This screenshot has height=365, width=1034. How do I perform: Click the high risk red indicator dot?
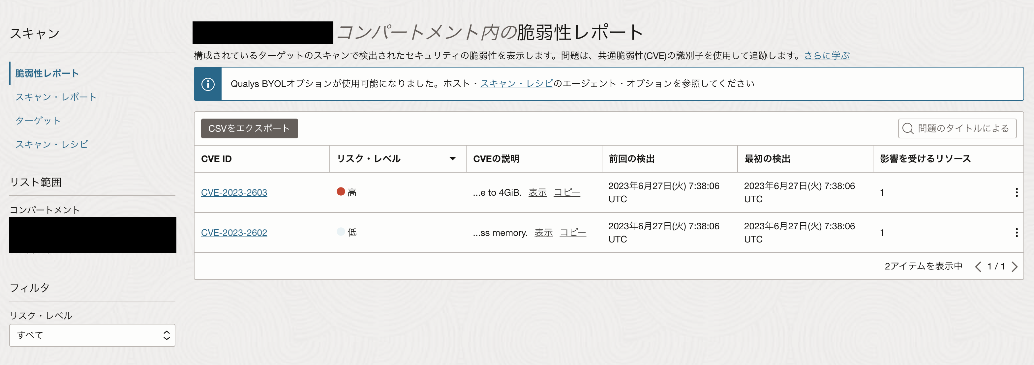[341, 191]
